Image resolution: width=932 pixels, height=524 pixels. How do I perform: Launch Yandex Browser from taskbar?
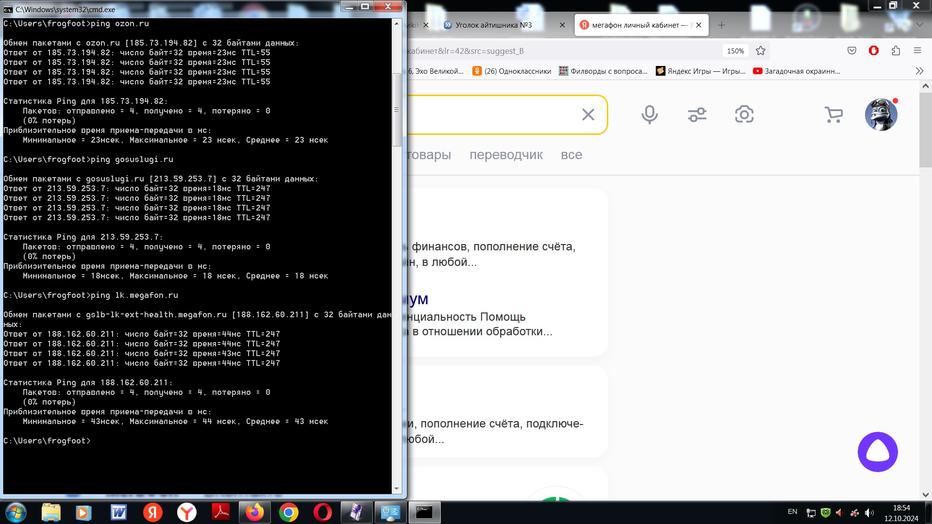tap(186, 512)
